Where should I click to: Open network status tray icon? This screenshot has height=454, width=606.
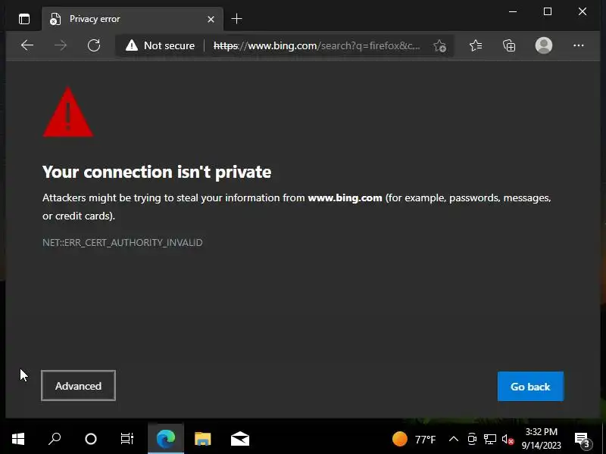[489, 439]
